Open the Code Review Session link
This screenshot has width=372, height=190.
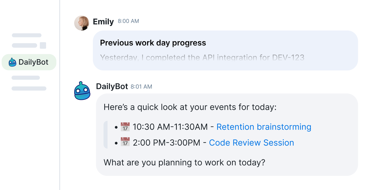(x=252, y=143)
